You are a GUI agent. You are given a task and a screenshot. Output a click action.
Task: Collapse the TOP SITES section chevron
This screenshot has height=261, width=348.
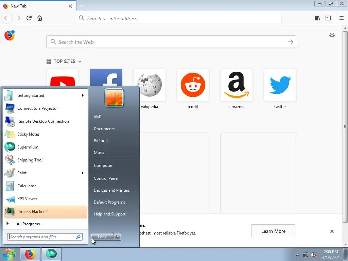[80, 62]
